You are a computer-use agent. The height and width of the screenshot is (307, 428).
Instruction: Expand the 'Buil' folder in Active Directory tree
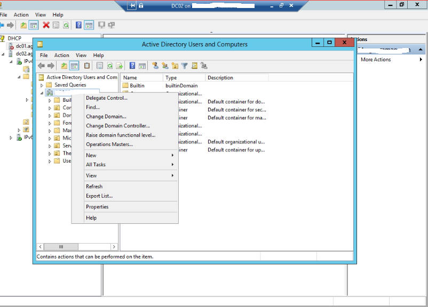(x=50, y=101)
